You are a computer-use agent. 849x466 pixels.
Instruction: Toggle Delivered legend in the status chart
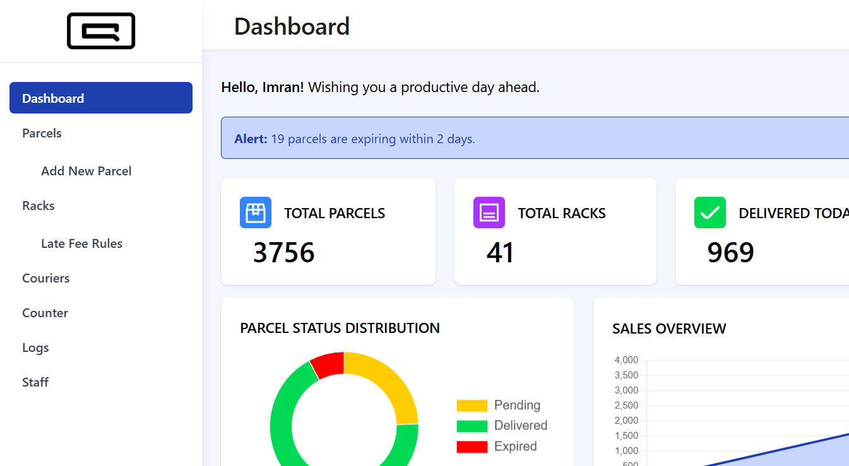(520, 426)
